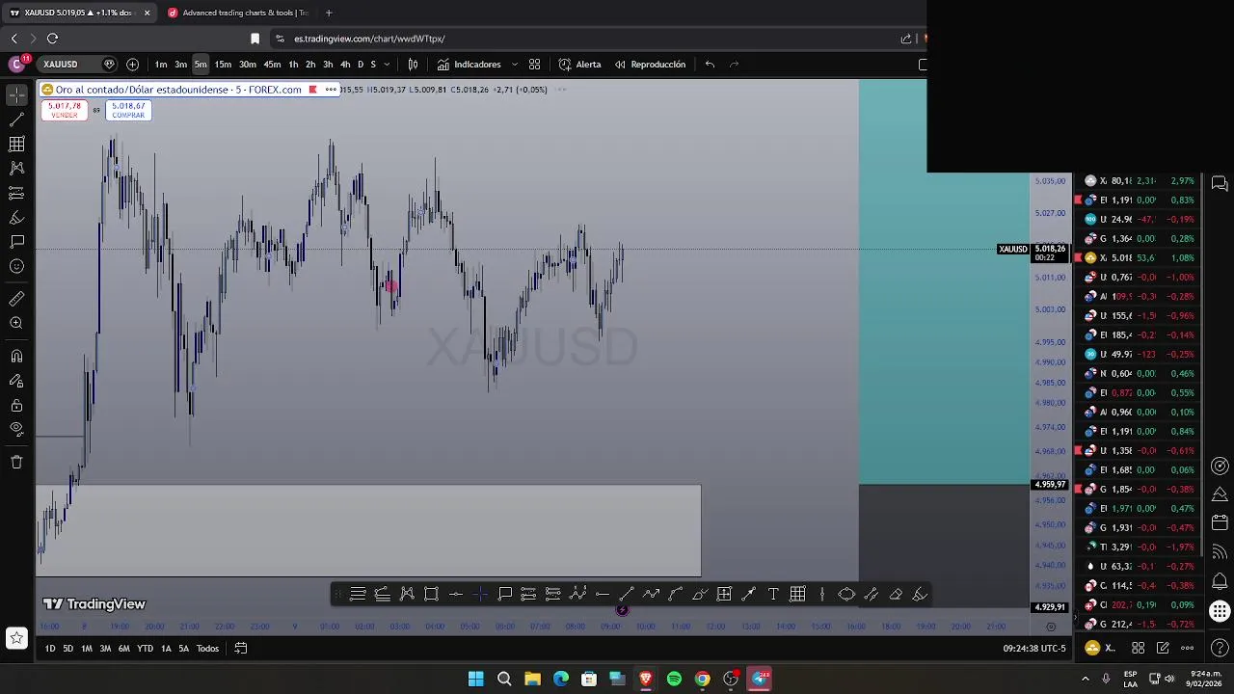
Task: Select the YTD date range
Action: 145,649
